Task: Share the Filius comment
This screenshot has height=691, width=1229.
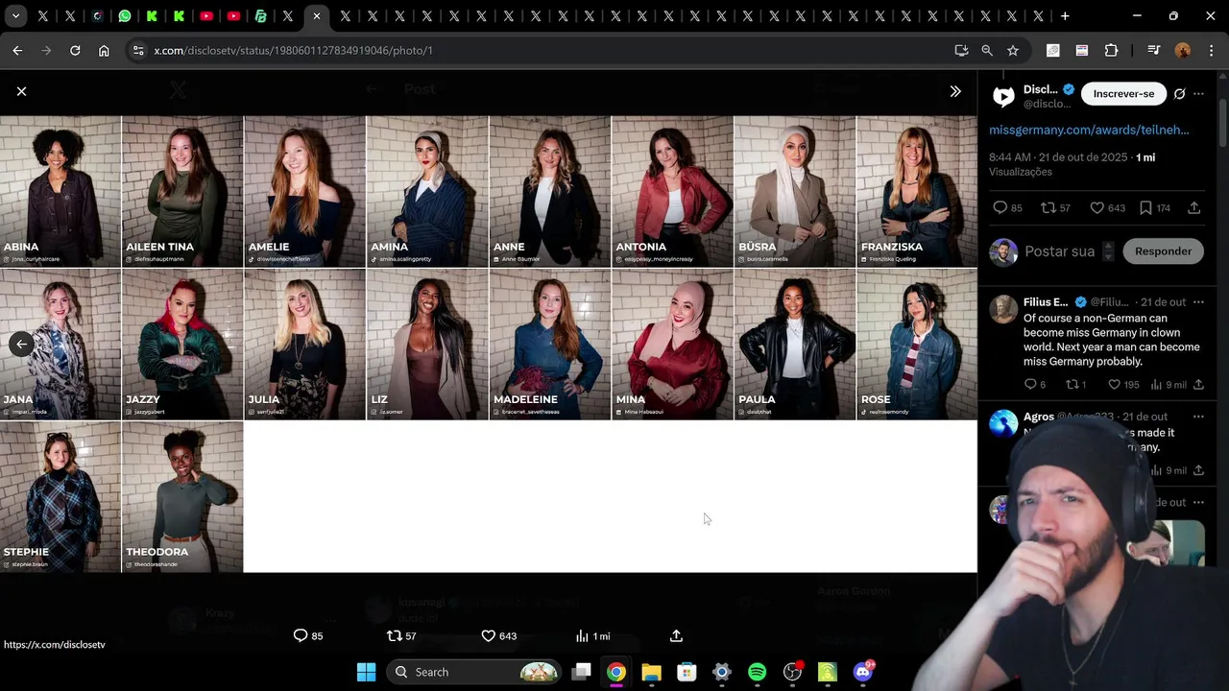Action: click(x=1198, y=384)
